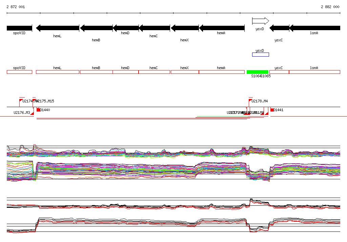Click the U2176.M3 marker label

point(22,113)
